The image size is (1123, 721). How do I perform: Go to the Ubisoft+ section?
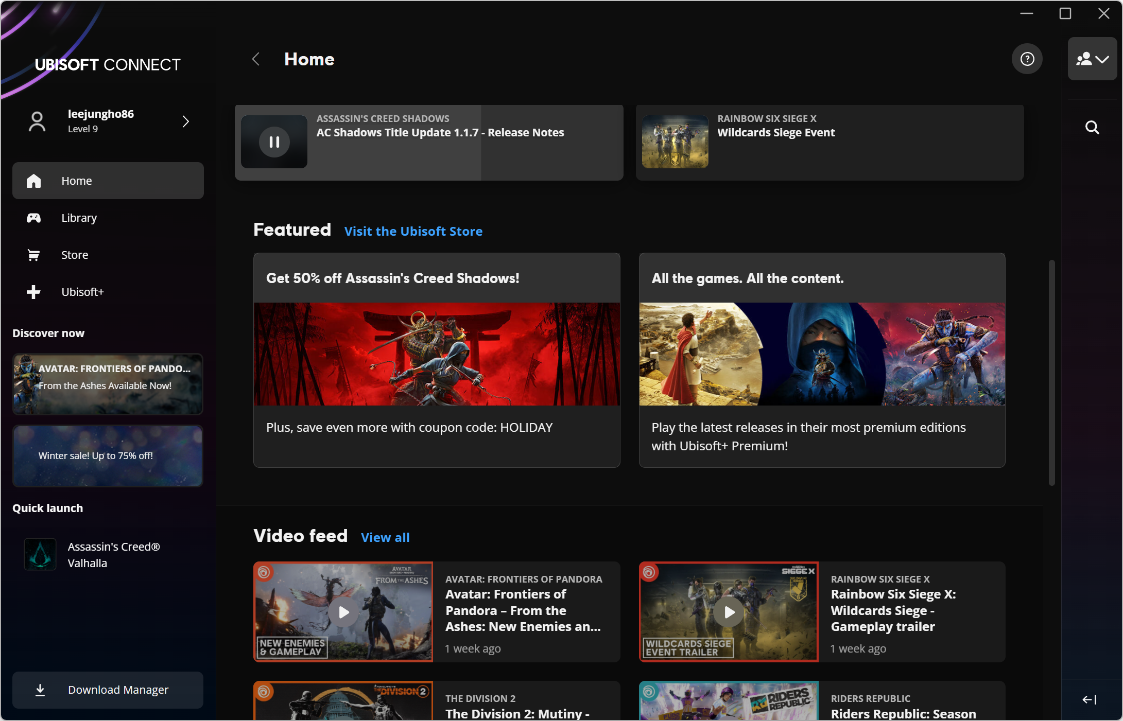tap(82, 292)
